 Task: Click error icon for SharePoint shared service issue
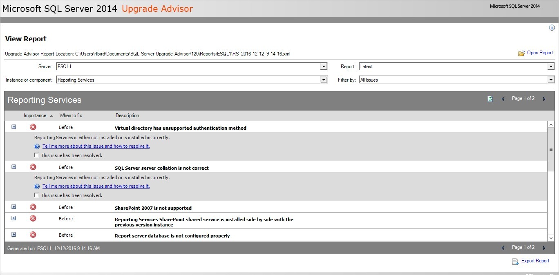(33, 218)
